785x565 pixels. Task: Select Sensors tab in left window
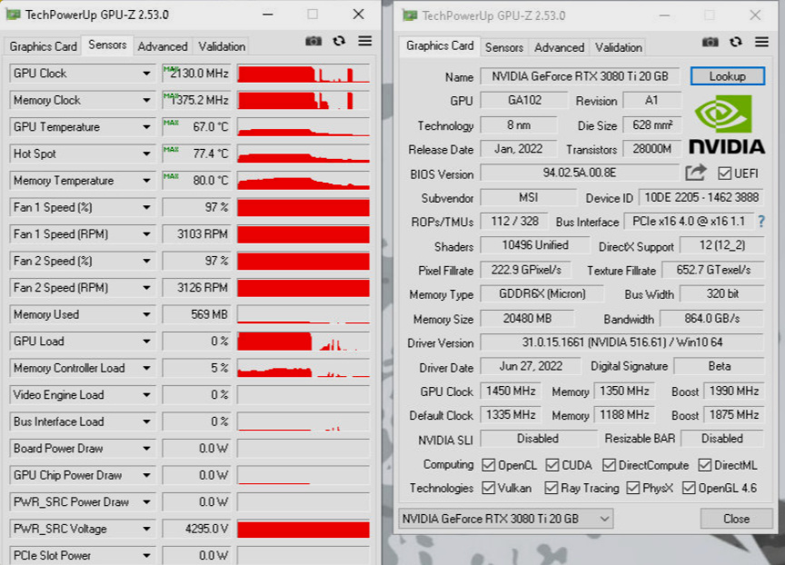[x=107, y=45]
